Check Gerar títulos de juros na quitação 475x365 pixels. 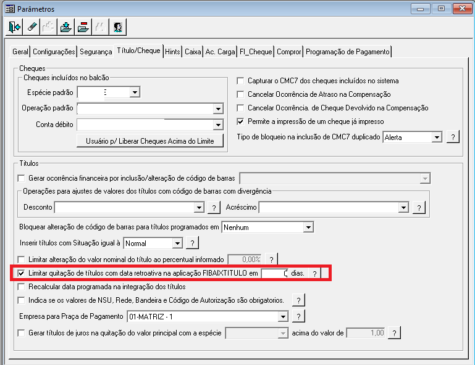[x=21, y=333]
